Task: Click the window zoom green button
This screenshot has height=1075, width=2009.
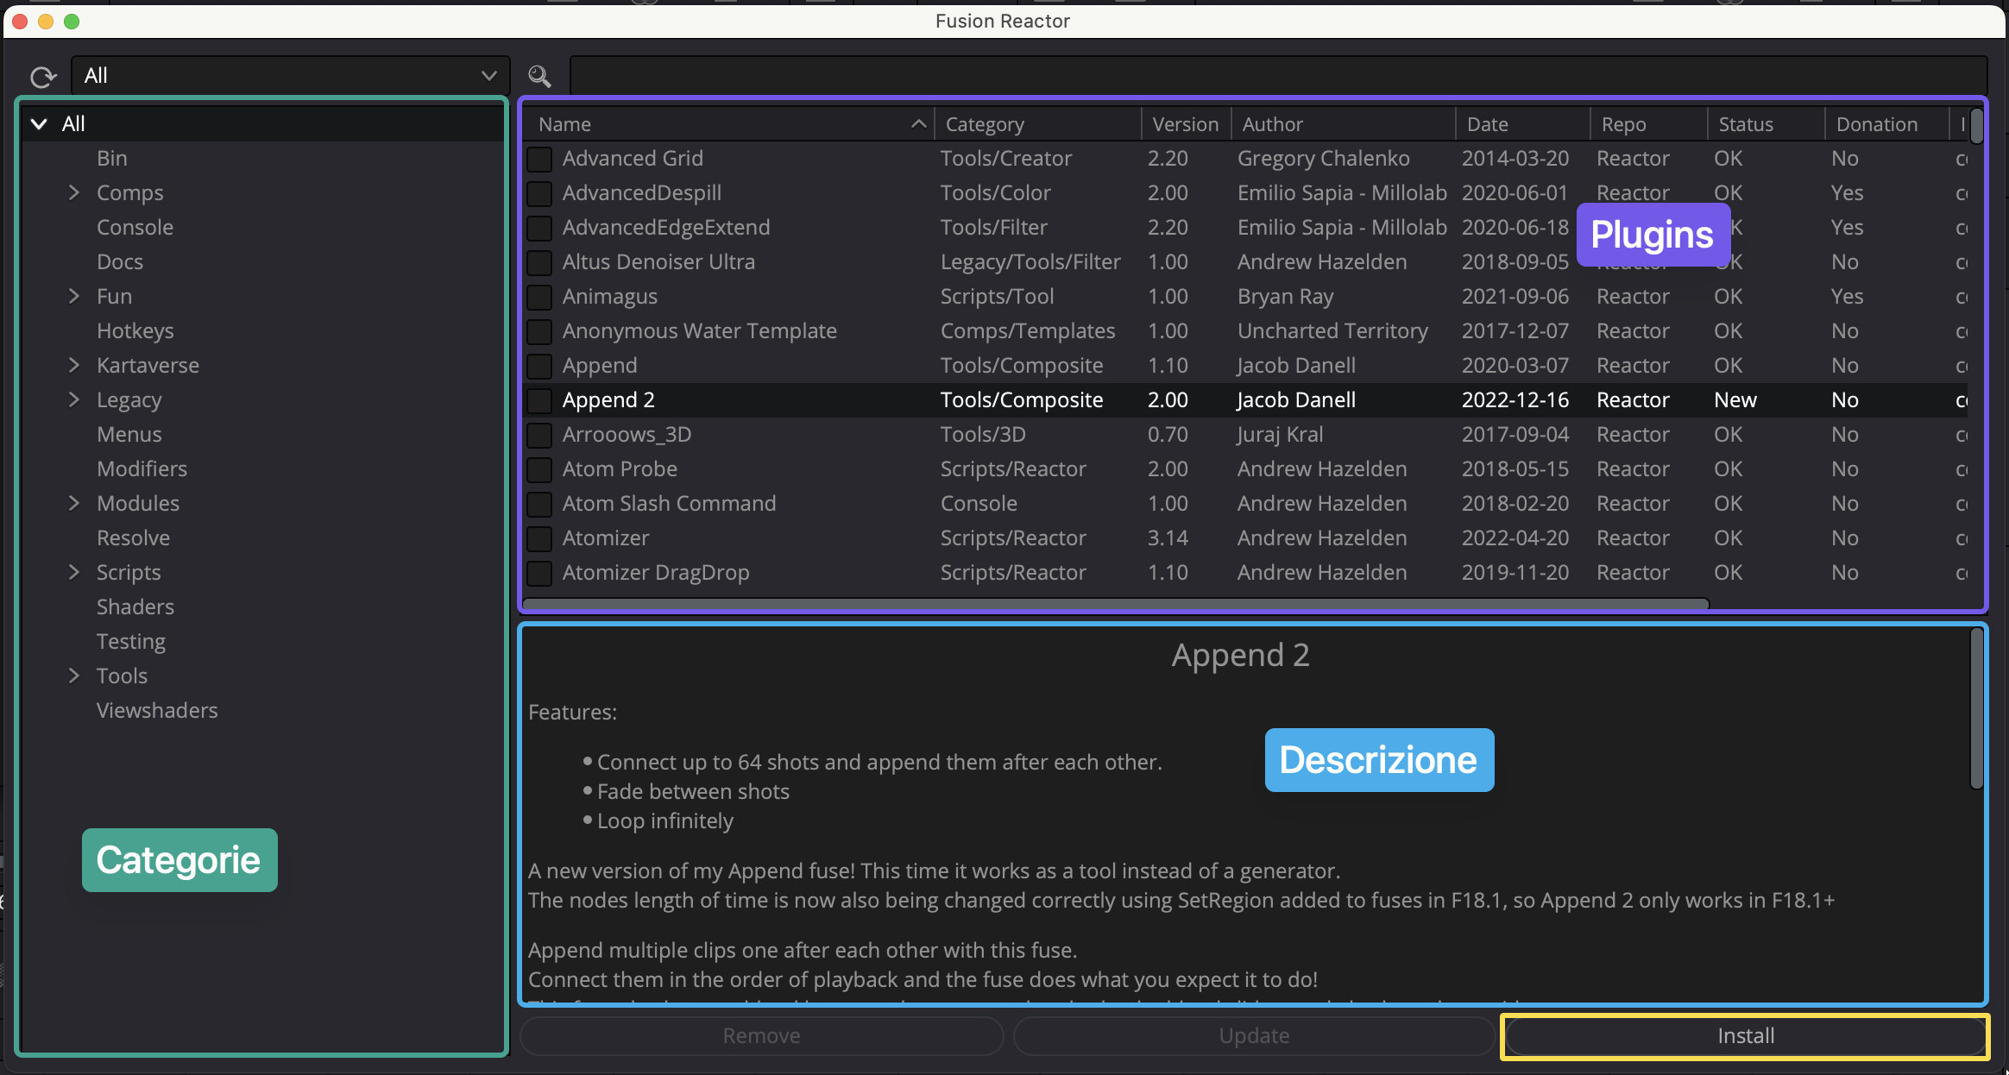Action: tap(72, 22)
